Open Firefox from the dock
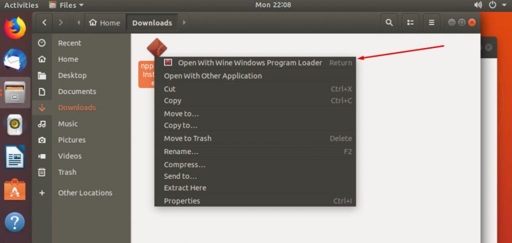512x243 pixels. (15, 28)
